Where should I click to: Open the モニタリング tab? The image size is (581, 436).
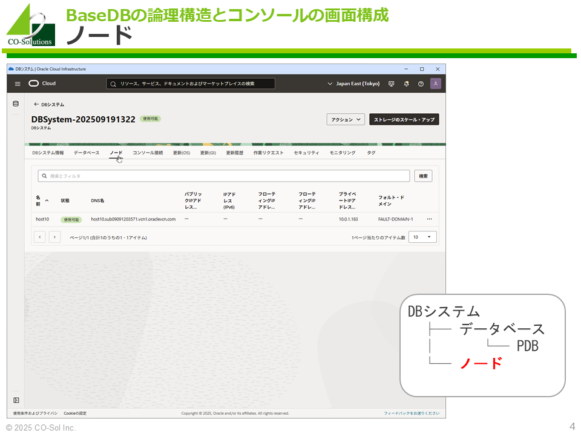click(343, 153)
